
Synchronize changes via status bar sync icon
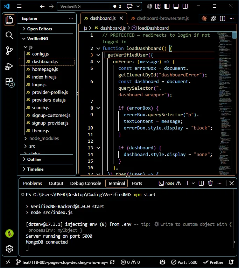[x=112, y=262]
